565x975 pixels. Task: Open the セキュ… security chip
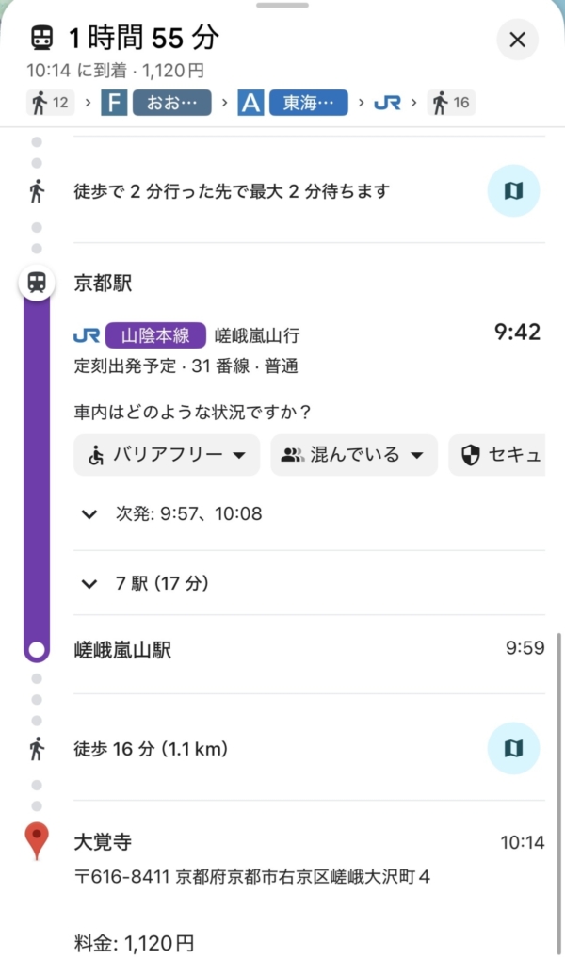(499, 455)
